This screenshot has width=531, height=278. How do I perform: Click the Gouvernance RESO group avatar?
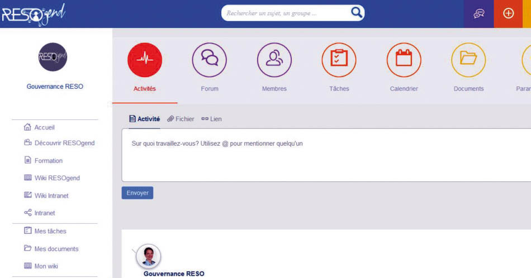[53, 57]
